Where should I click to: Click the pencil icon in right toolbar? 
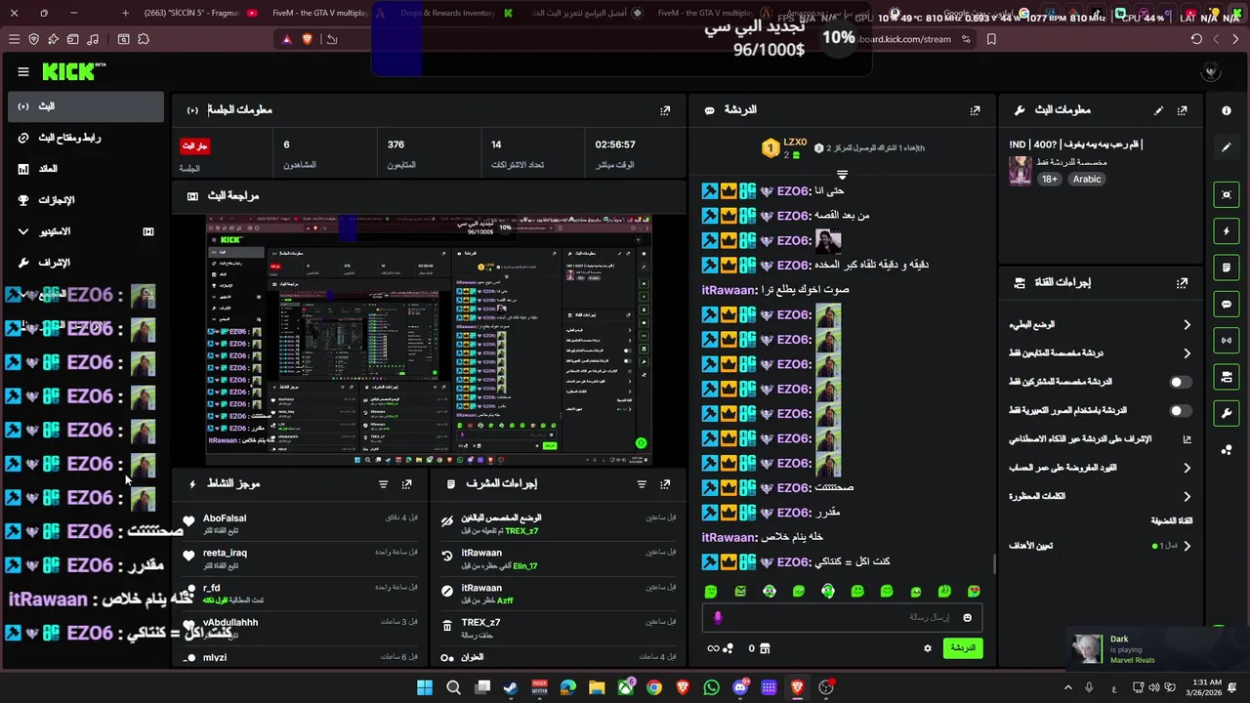coord(1227,147)
